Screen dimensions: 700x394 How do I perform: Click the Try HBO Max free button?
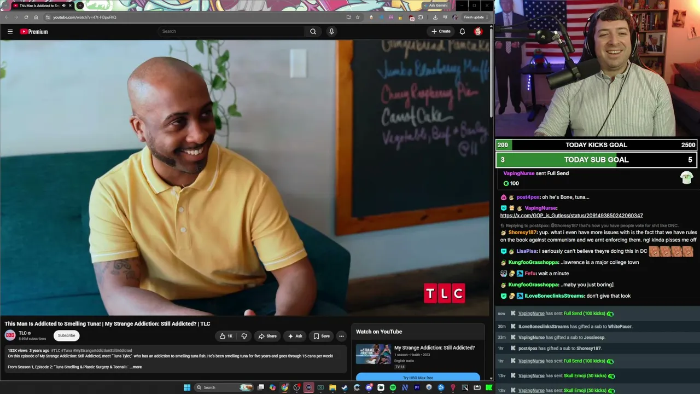point(418,378)
